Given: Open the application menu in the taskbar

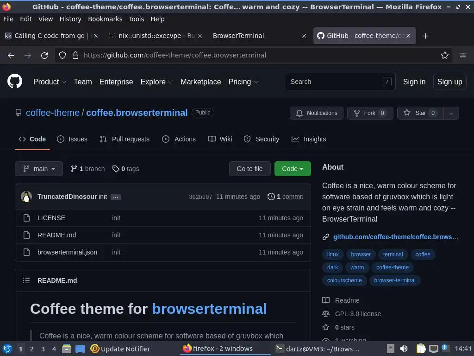Looking at the screenshot, I should point(7,349).
